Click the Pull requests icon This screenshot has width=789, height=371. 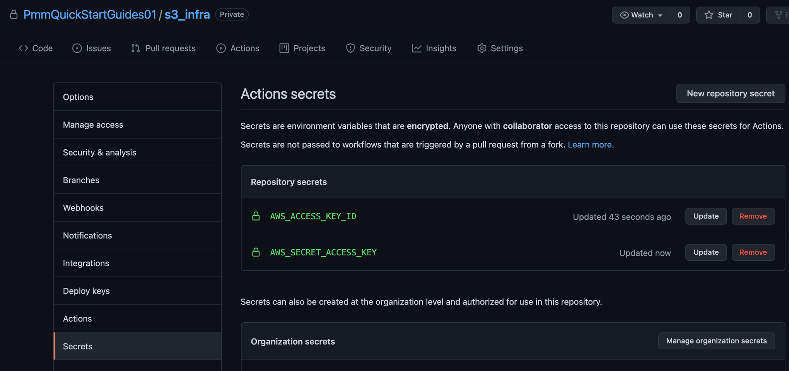point(135,48)
